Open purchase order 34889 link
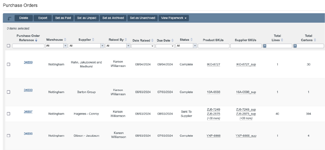Screen dimensions: 325x150 tap(28, 62)
